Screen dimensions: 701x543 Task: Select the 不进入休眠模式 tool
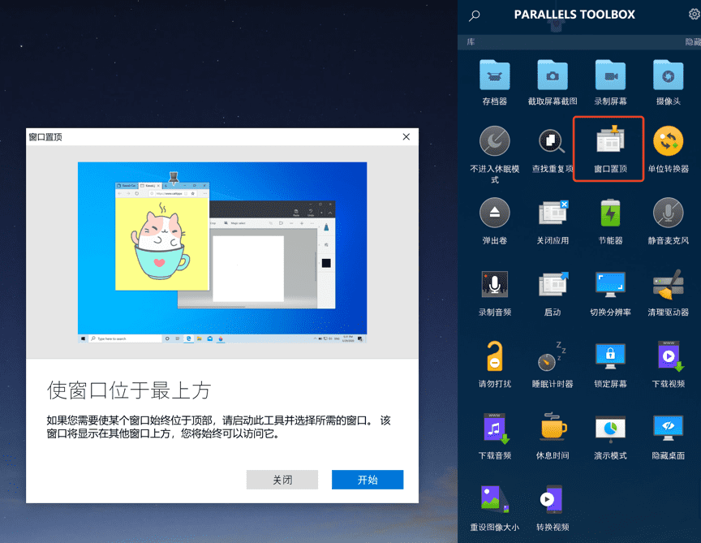[x=494, y=143]
